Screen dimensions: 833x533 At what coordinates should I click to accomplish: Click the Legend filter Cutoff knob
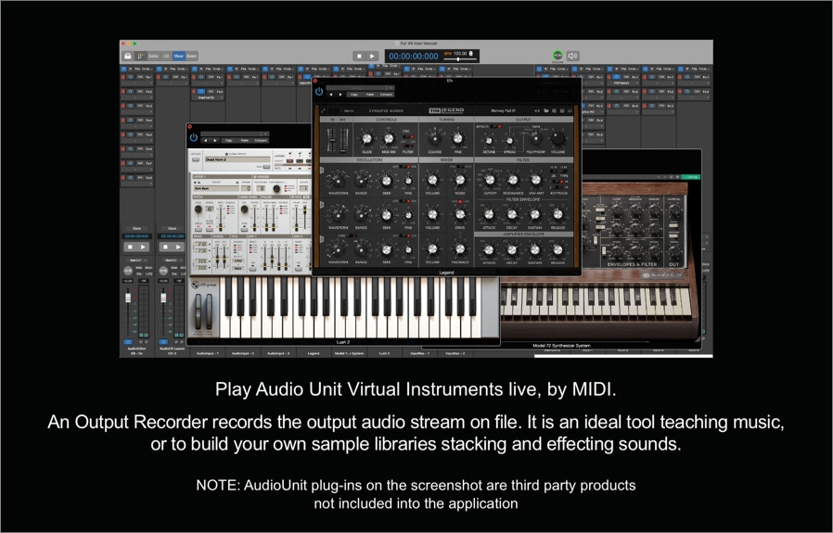[489, 180]
